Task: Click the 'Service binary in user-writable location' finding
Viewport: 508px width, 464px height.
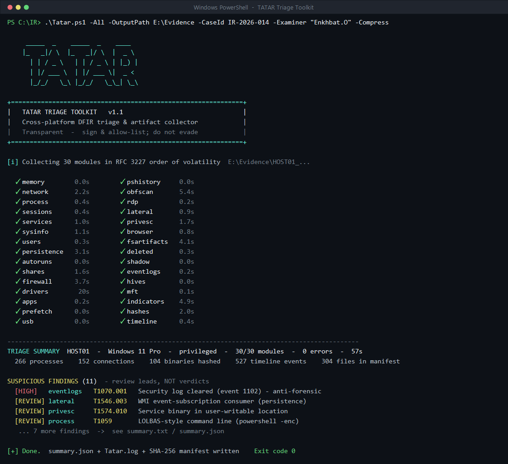Action: click(x=213, y=411)
